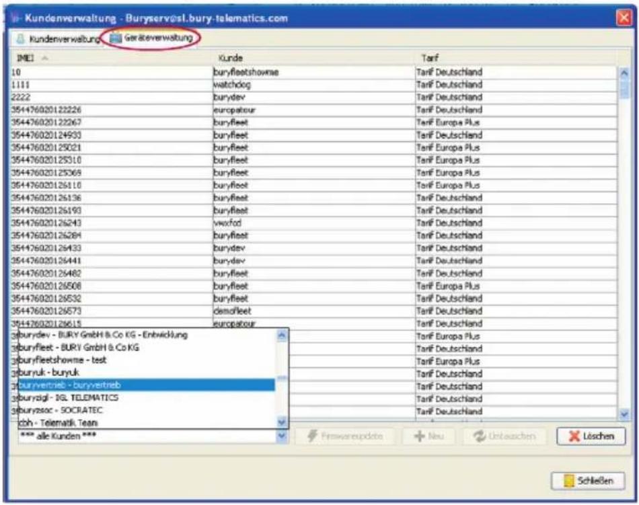Image resolution: width=639 pixels, height=505 pixels.
Task: Select highlighted 'buryvertrieb - buryvertrieb' option
Action: (x=147, y=385)
